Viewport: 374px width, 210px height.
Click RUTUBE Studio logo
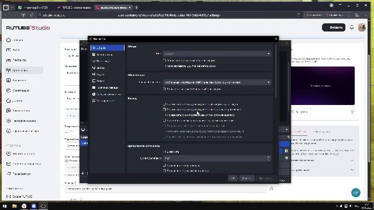tap(28, 27)
